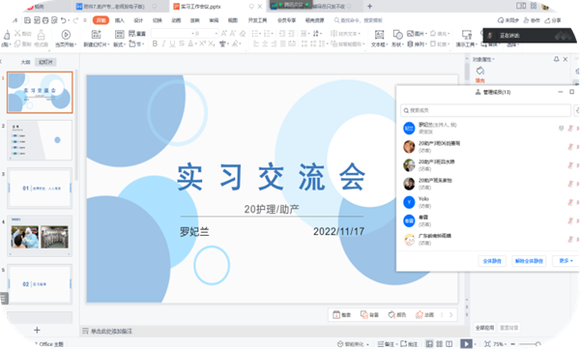Expand the New Slide dropdown arrow
580x350 pixels.
108,44
